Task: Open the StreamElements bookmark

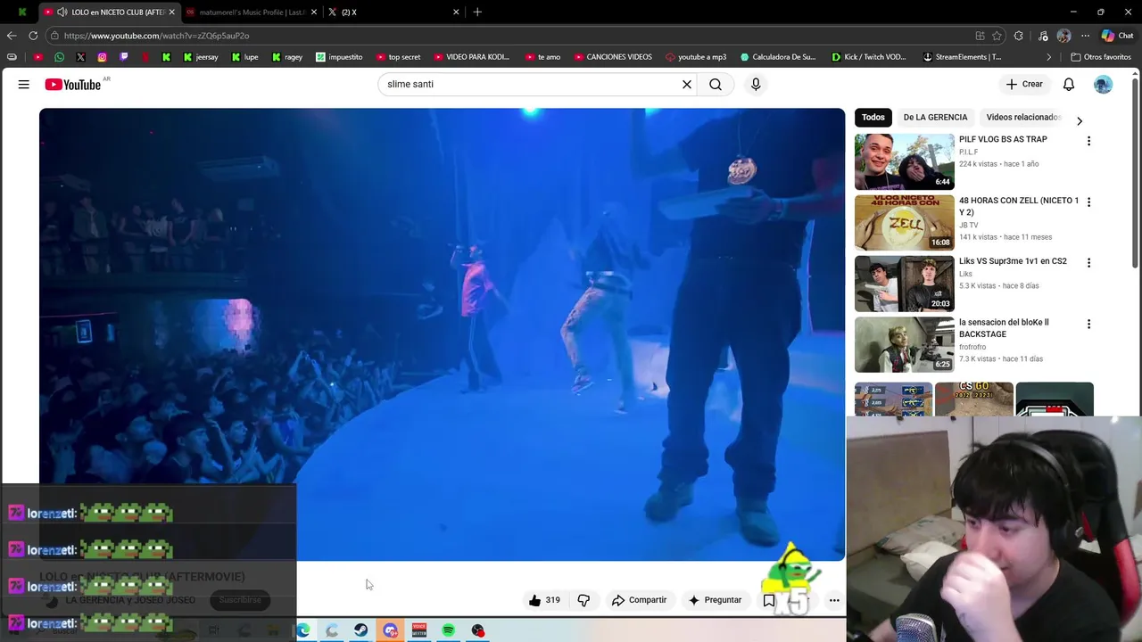Action: coord(962,57)
